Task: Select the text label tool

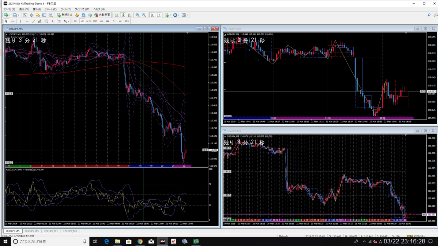Action: point(59,21)
